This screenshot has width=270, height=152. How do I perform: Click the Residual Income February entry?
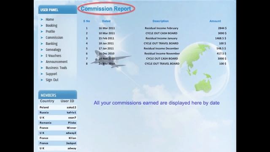[x=161, y=28]
